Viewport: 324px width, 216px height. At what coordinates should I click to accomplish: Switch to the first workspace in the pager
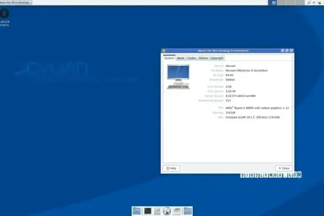pyautogui.click(x=273, y=3)
